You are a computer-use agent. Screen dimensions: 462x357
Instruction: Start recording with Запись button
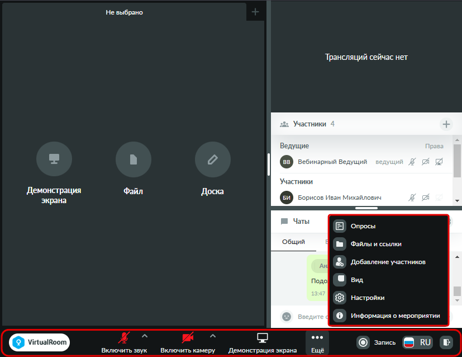(377, 342)
